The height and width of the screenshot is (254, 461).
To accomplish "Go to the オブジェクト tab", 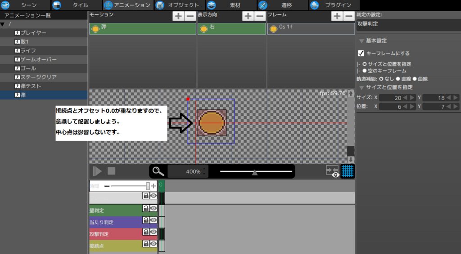I will tap(180, 5).
